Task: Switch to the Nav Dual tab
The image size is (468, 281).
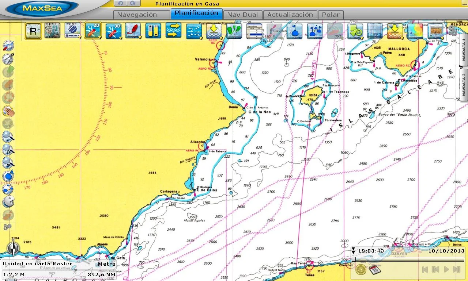Action: 242,15
